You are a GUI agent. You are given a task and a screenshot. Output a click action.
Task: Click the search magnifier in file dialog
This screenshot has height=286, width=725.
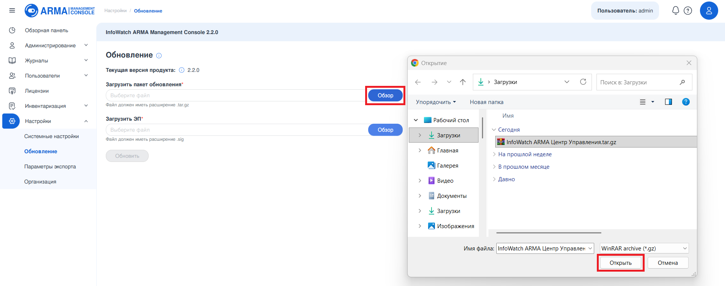click(x=682, y=82)
